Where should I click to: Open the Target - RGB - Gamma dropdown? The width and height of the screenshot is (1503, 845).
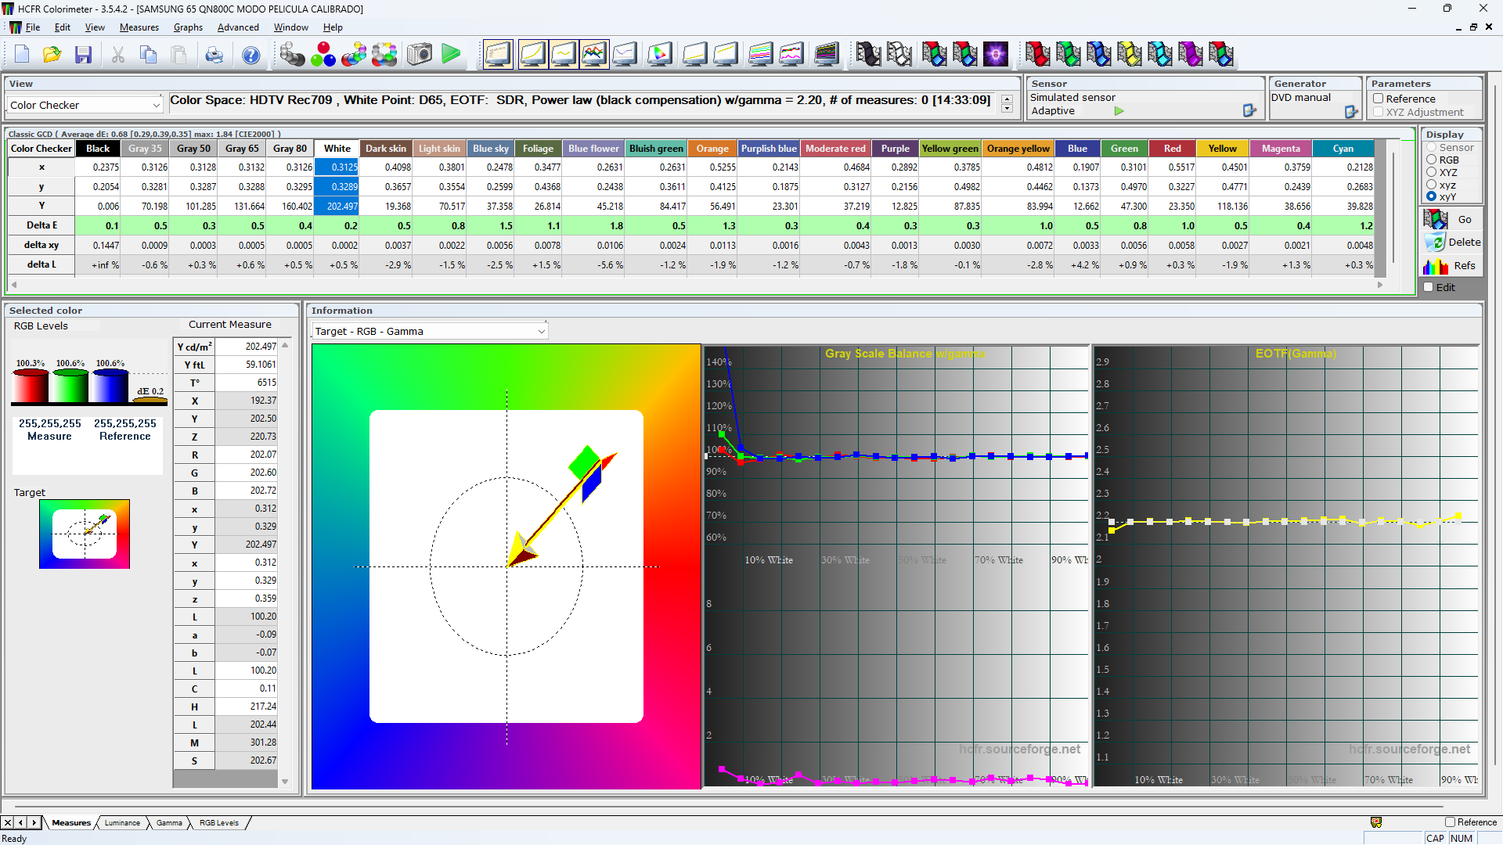click(x=541, y=331)
